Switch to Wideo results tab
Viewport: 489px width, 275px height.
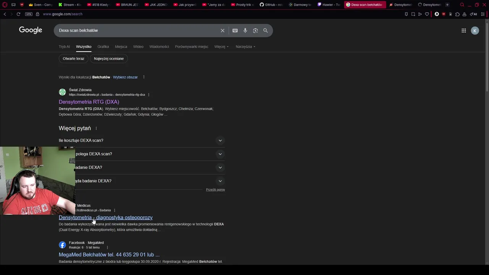pyautogui.click(x=138, y=47)
